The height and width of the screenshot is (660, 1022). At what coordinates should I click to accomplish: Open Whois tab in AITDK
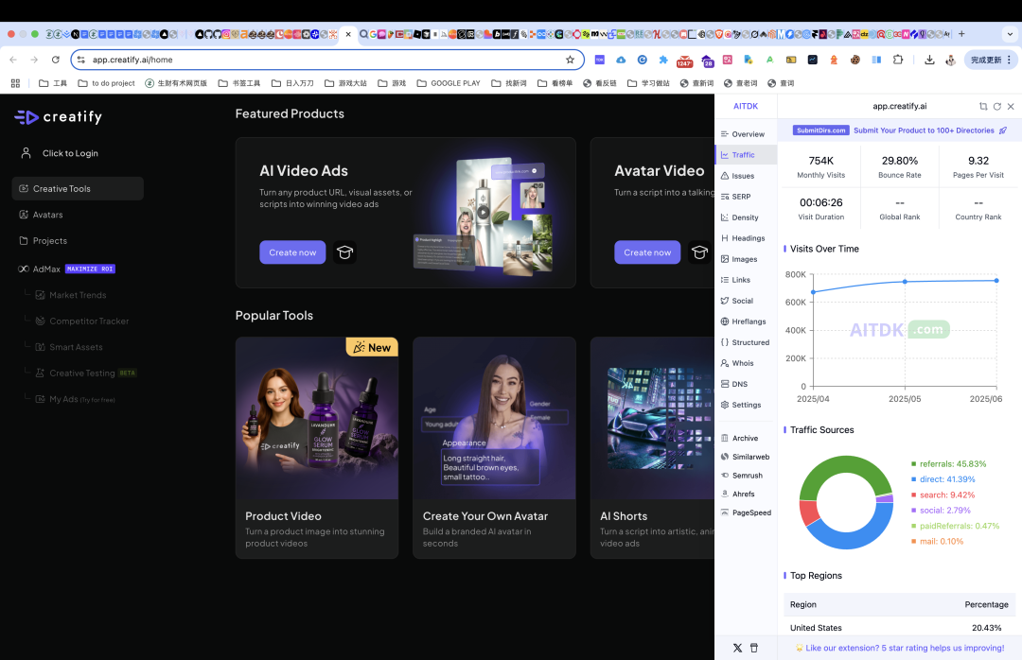746,363
